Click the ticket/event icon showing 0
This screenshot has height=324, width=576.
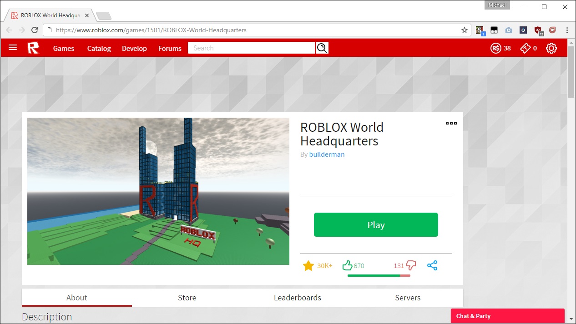click(525, 48)
